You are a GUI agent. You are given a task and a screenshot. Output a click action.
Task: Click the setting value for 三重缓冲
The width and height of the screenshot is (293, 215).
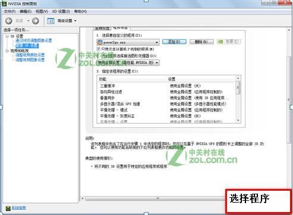point(185,86)
